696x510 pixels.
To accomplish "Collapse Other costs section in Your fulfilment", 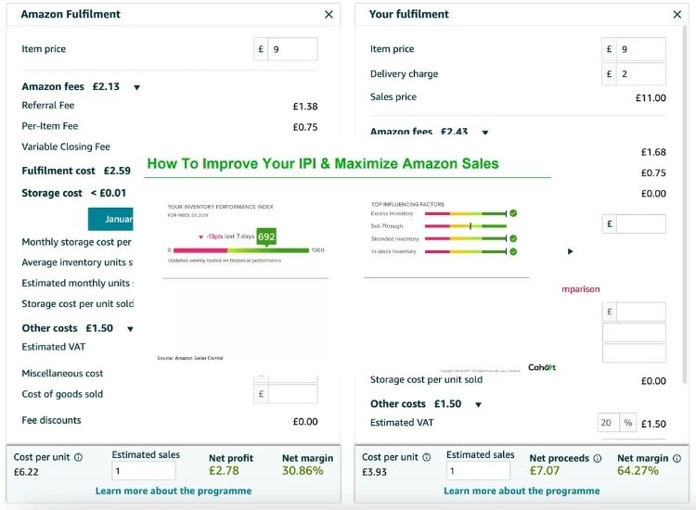I will point(478,404).
